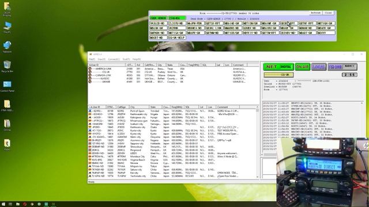
Task: Open the red Opera taskbar icon
Action: tap(25, 204)
